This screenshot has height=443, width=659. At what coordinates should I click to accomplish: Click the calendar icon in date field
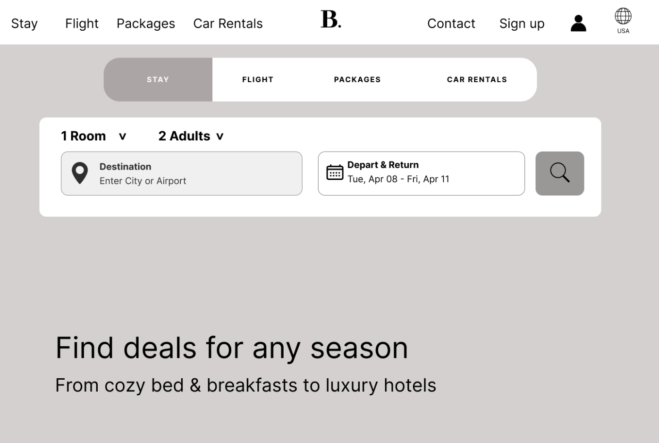[x=335, y=172]
